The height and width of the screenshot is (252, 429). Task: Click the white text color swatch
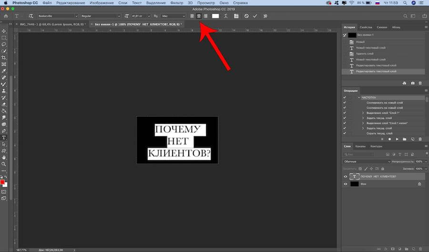pos(215,16)
